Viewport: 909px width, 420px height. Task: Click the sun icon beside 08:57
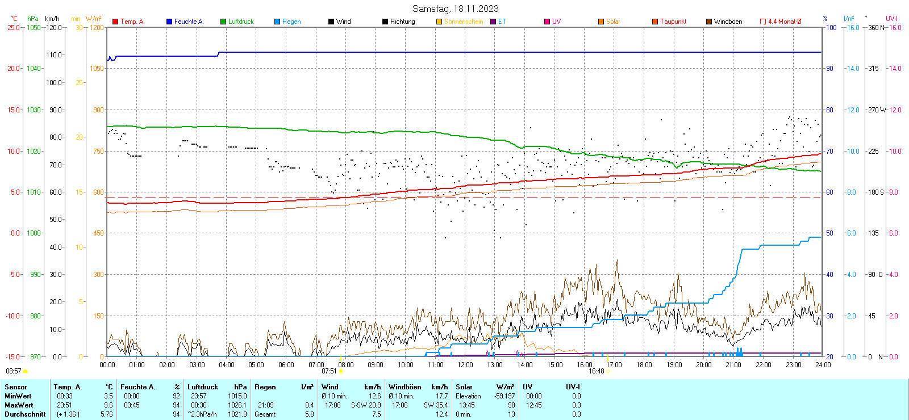[25, 371]
